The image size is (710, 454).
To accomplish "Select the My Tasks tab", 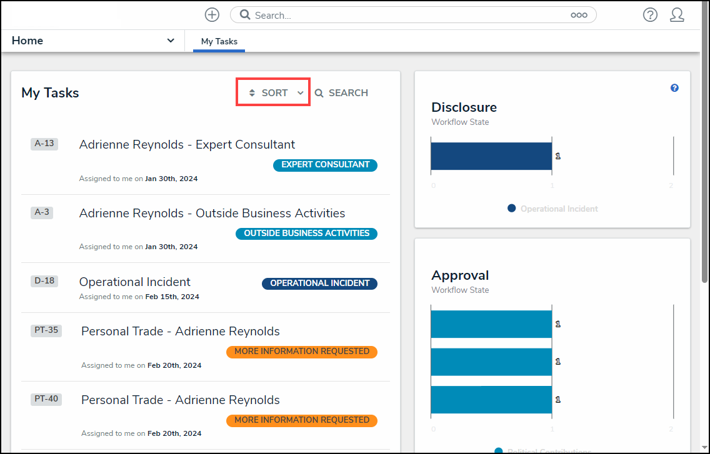I will pyautogui.click(x=219, y=41).
